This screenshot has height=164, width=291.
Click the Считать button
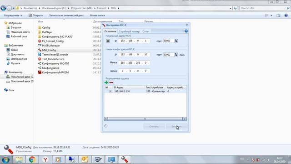pos(154,127)
